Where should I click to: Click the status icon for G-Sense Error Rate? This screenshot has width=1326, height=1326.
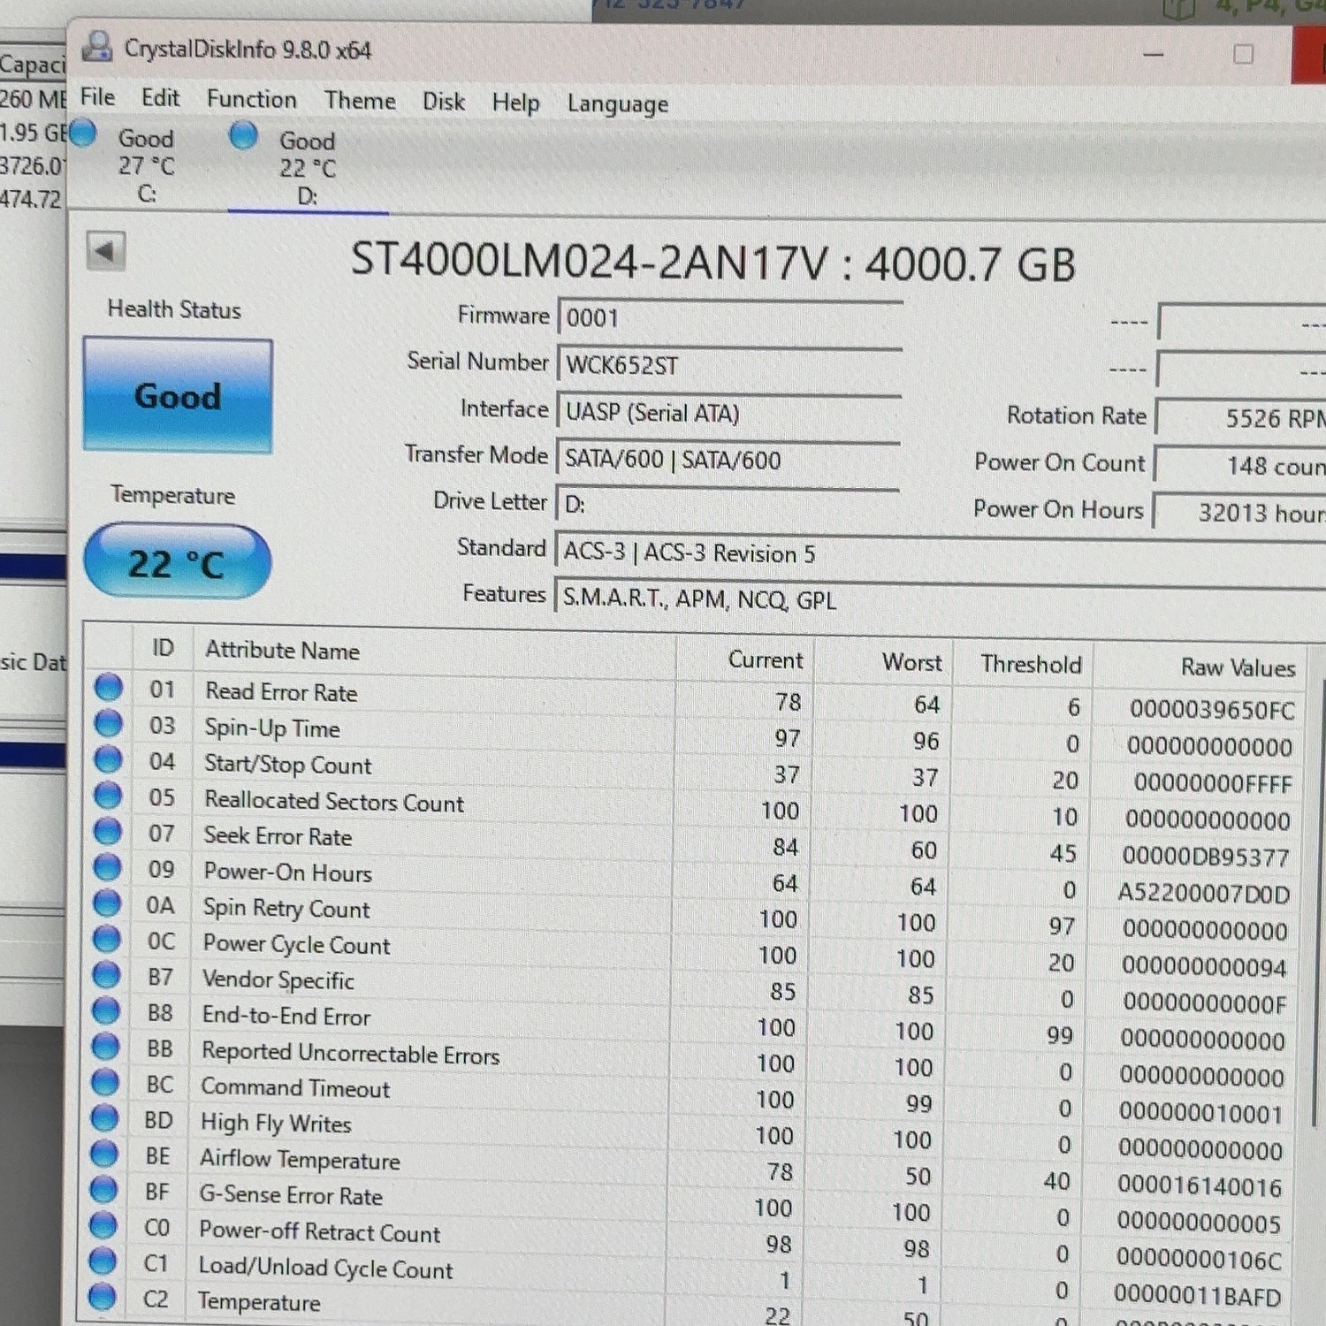103,1190
